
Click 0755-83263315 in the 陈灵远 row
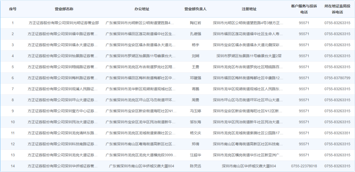click(337, 166)
